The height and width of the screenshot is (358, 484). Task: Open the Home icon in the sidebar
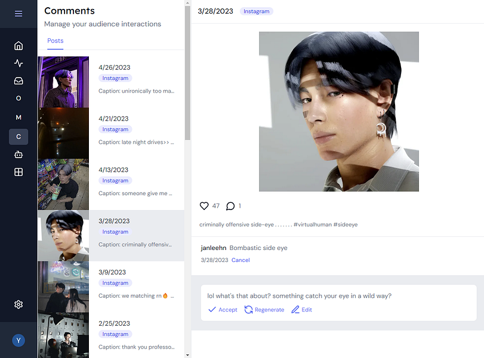click(18, 45)
